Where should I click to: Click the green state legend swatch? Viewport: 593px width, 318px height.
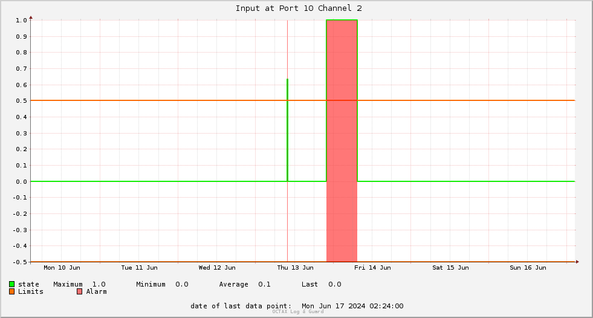tap(11, 284)
